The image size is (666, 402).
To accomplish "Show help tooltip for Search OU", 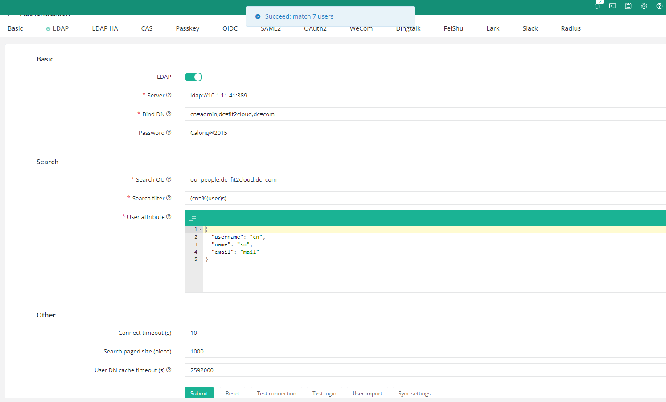I will point(169,179).
